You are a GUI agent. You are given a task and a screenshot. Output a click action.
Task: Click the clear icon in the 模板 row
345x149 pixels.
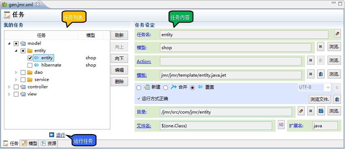click(x=311, y=74)
